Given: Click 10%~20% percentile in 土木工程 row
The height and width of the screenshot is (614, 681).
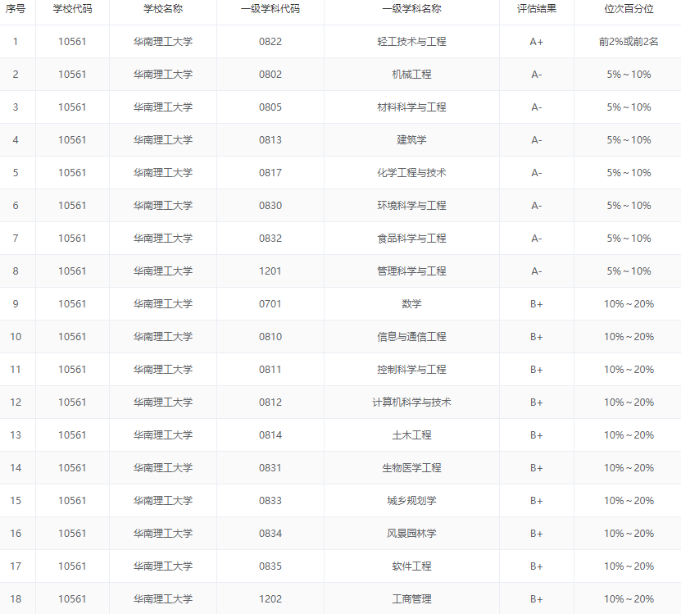Looking at the screenshot, I should point(629,435).
